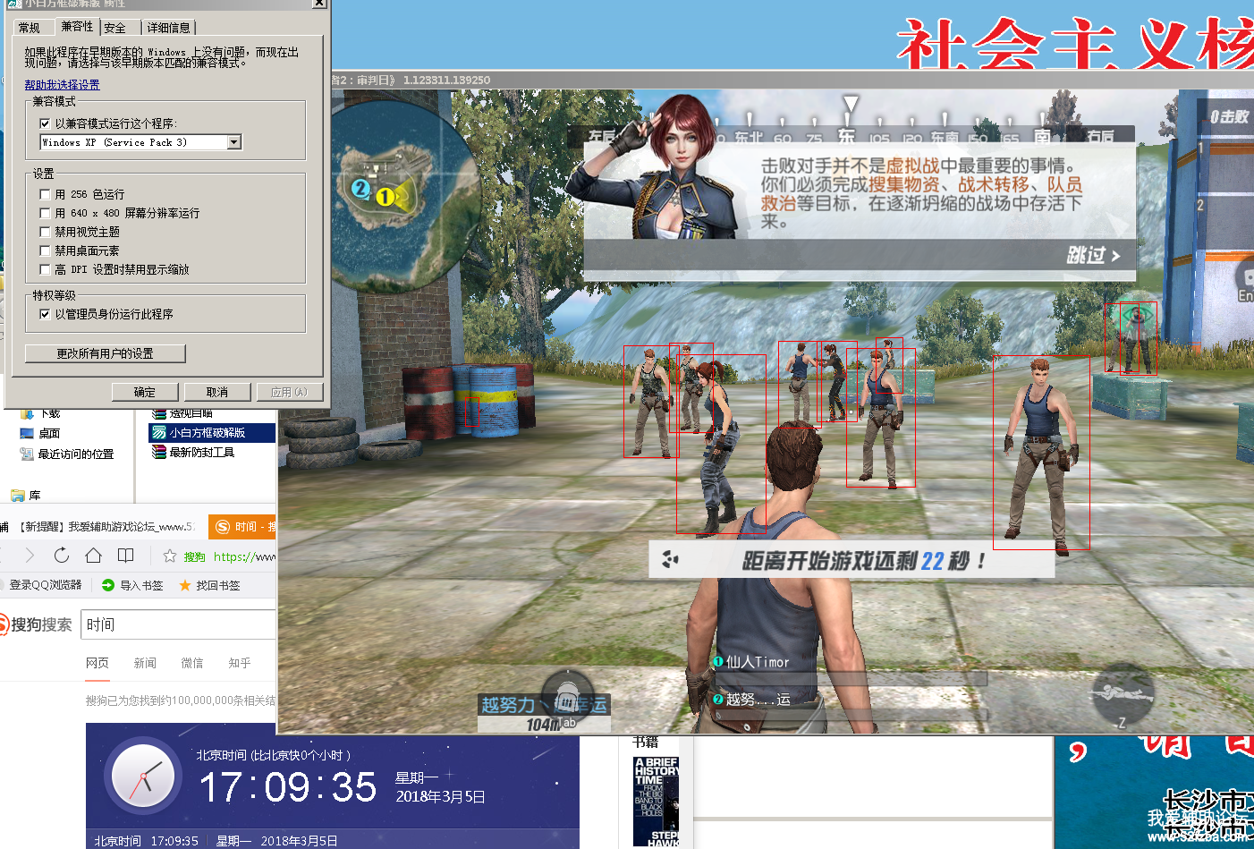Click the 0击败 kill counter in game
Viewport: 1254px width, 849px height.
1229,116
